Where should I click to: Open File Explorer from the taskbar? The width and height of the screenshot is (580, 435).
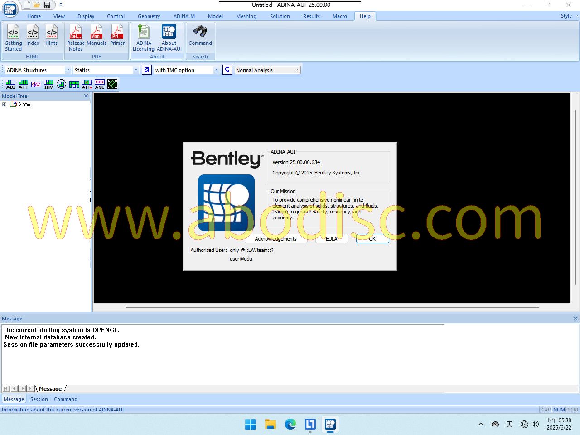[271, 424]
